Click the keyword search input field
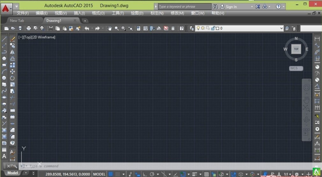 point(184,7)
